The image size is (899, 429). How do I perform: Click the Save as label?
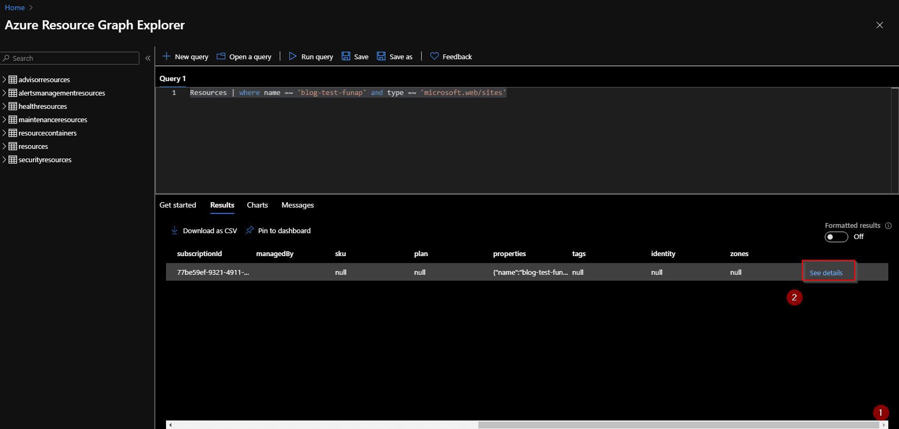[401, 57]
